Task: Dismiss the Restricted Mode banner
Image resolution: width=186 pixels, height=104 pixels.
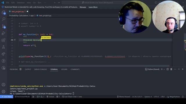Action: (x=183, y=7)
